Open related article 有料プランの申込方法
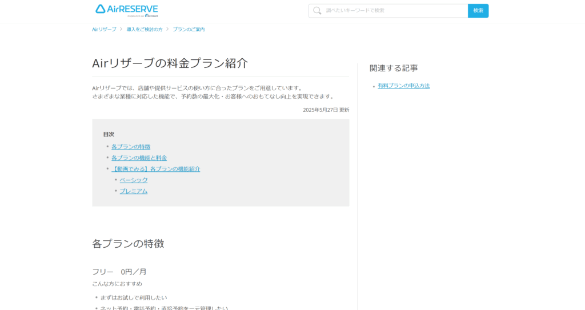The image size is (585, 310). pyautogui.click(x=404, y=86)
